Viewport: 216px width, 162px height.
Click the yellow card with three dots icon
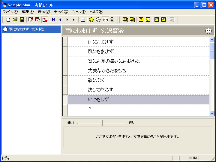[x=157, y=20]
